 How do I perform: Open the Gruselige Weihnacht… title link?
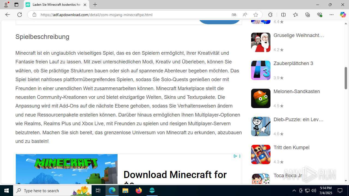pos(299,35)
